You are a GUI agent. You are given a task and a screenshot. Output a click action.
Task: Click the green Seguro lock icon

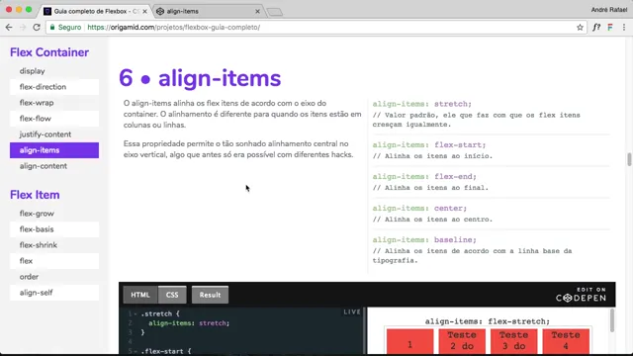pyautogui.click(x=52, y=28)
